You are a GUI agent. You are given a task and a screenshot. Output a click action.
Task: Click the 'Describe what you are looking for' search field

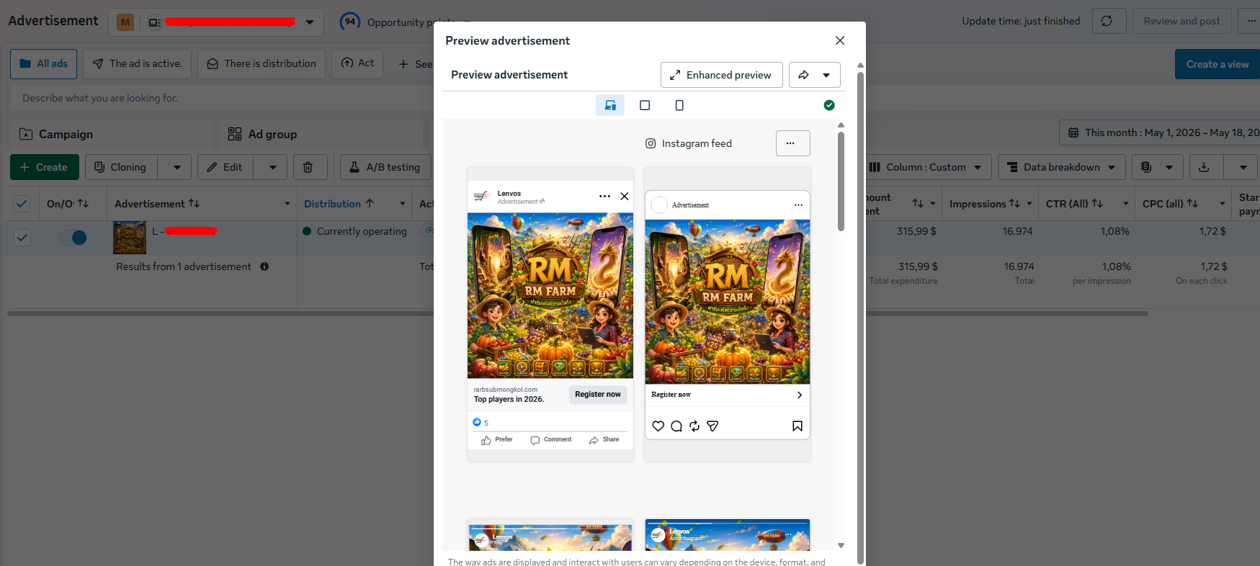[x=223, y=98]
